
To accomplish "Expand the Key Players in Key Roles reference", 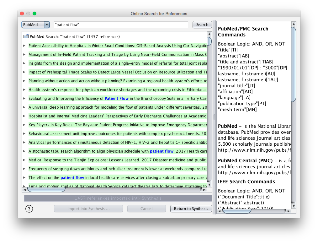I will pyautogui.click(x=24, y=125).
